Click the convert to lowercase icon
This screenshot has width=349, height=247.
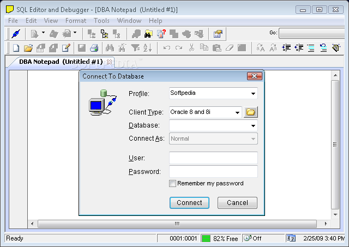pos(273,48)
